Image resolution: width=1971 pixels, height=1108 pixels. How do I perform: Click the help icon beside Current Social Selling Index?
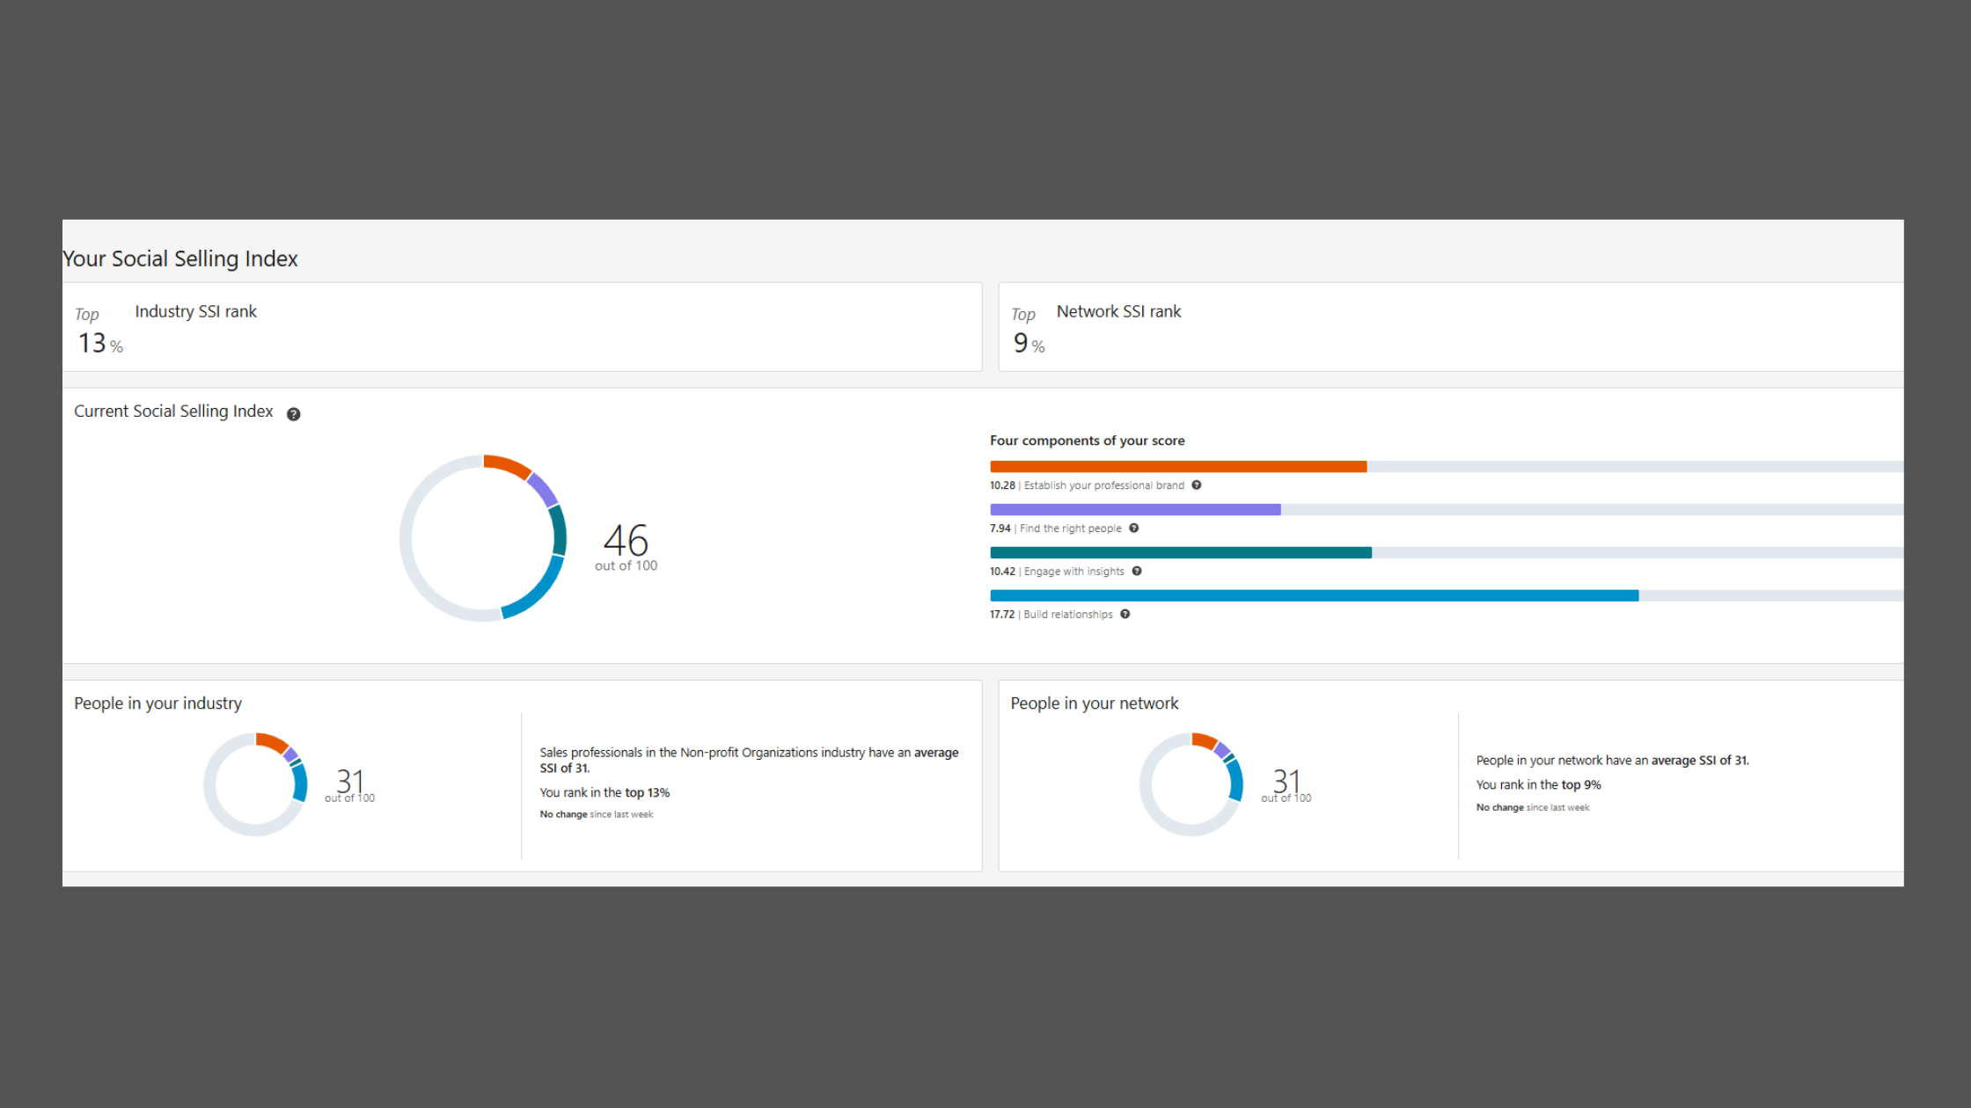294,414
